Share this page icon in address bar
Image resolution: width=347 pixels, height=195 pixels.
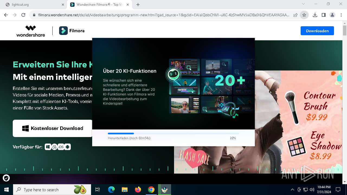[295, 15]
